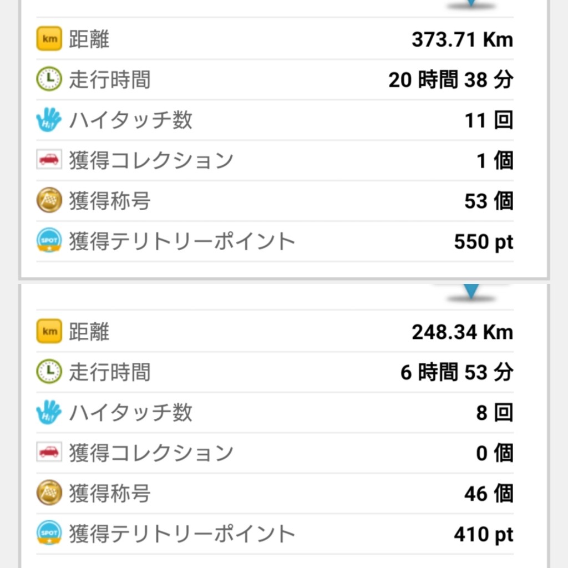
Task: Tap the blue high-five hand icon in the bottom card
Action: pos(49,412)
